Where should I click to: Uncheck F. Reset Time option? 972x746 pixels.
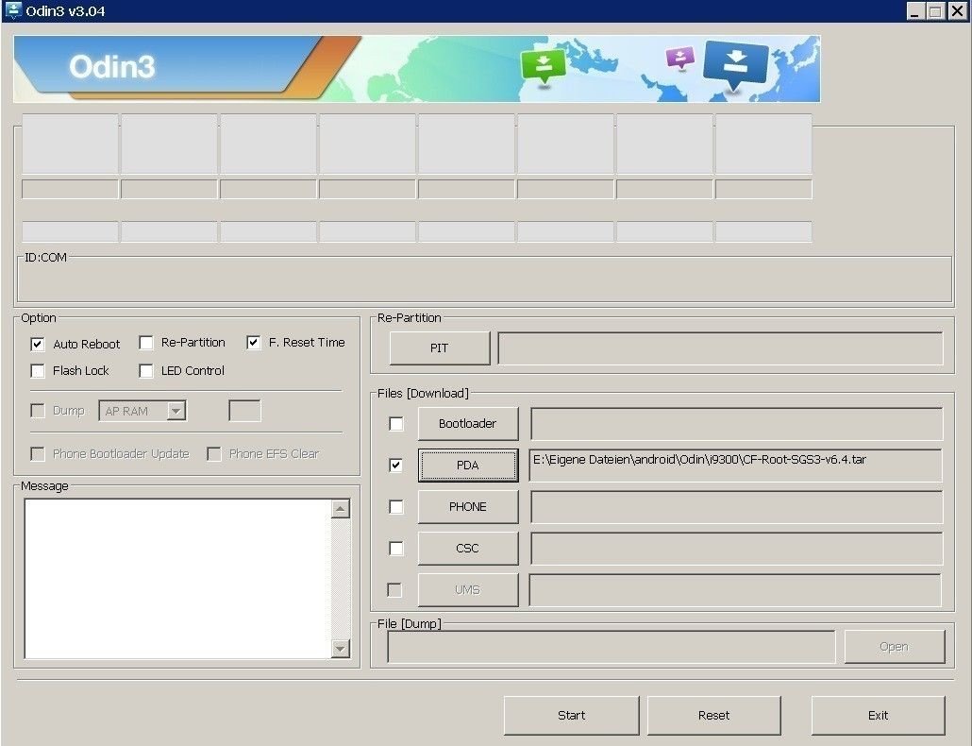click(254, 343)
